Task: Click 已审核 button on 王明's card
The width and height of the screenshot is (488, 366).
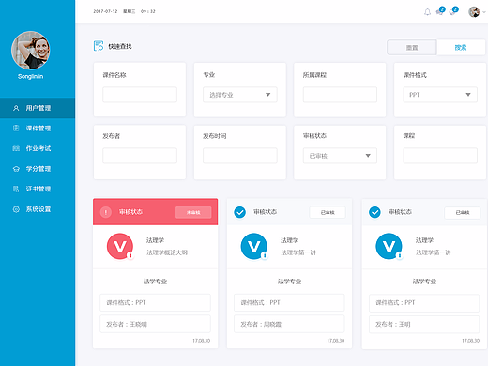Action: tap(463, 212)
